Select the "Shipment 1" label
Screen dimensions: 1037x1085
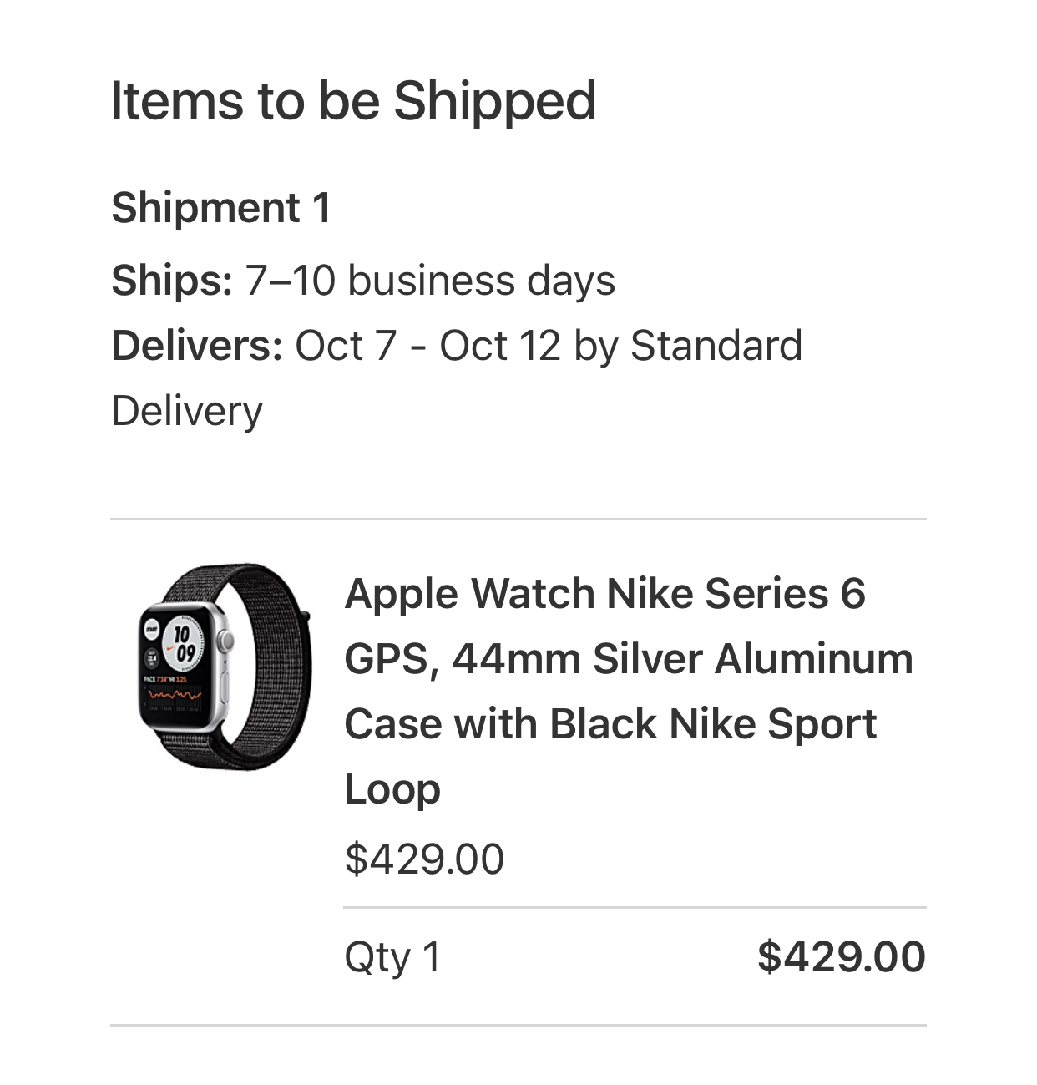click(x=221, y=207)
